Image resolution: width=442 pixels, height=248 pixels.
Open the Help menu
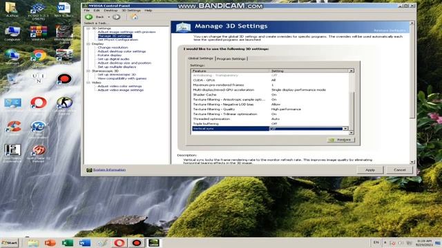point(148,10)
